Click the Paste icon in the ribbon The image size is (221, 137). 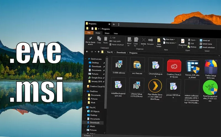point(106,39)
